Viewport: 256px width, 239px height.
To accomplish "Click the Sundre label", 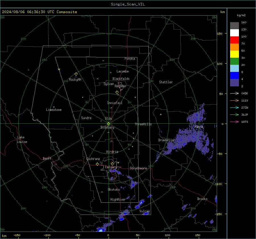I will click(86, 118).
